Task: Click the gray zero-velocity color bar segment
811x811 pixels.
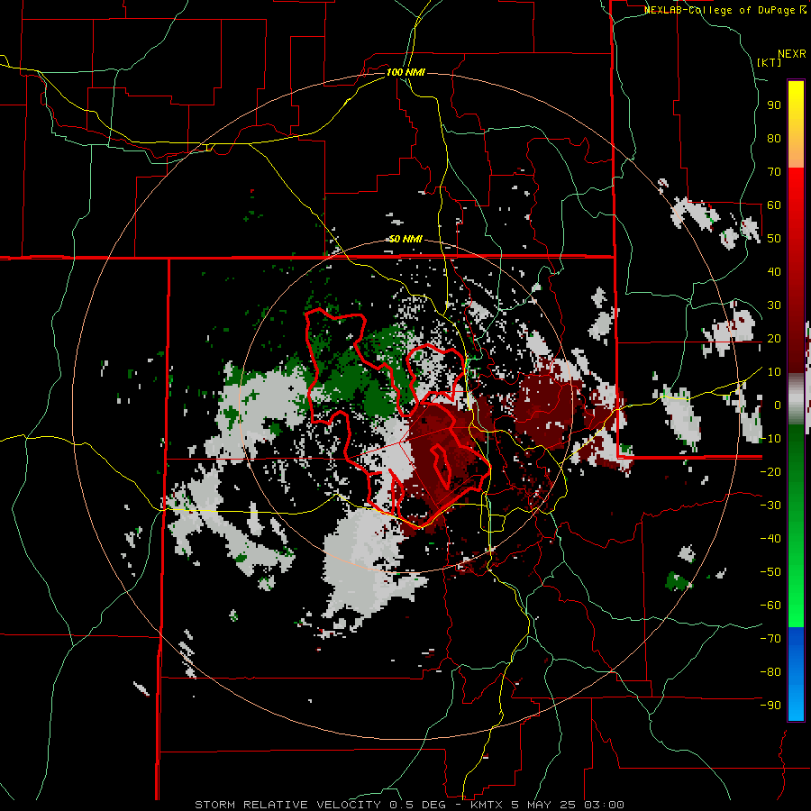Action: tap(796, 401)
